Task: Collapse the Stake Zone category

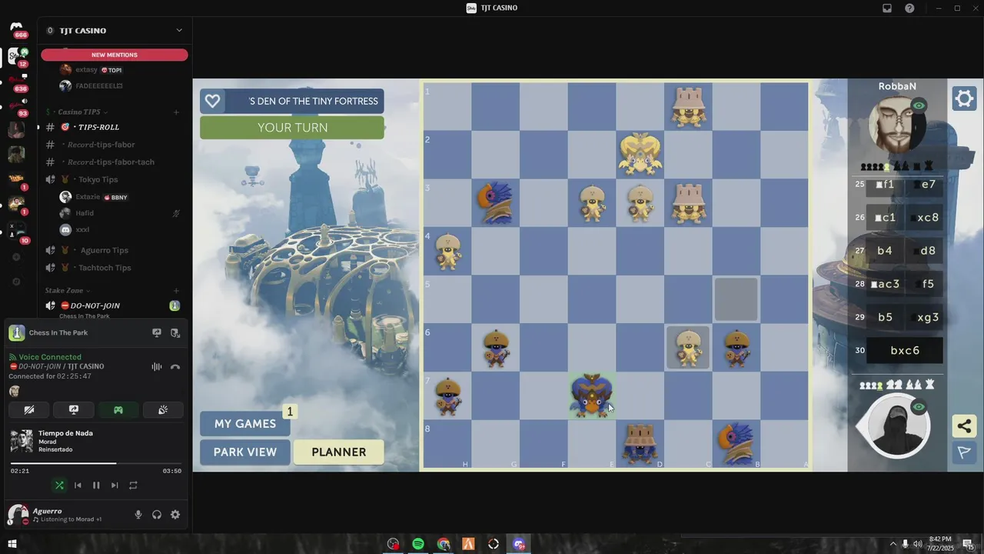Action: tap(67, 291)
